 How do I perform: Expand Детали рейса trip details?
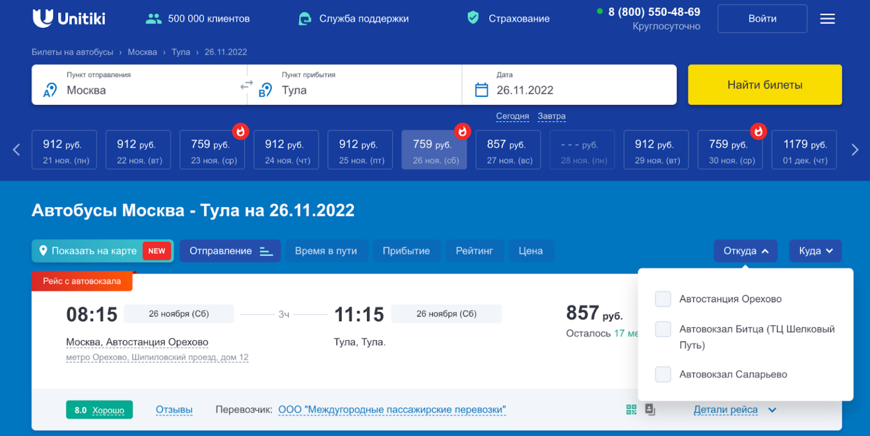(735, 410)
